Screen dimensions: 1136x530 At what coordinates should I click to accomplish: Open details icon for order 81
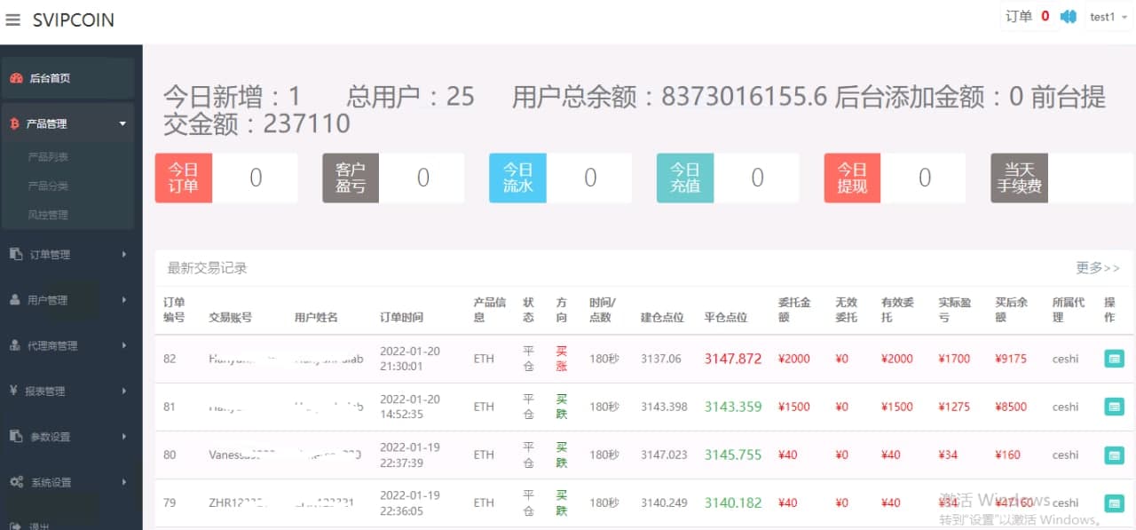pyautogui.click(x=1114, y=407)
